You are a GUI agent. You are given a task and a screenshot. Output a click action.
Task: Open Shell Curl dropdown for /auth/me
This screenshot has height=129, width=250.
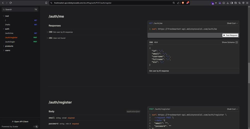(x=232, y=23)
